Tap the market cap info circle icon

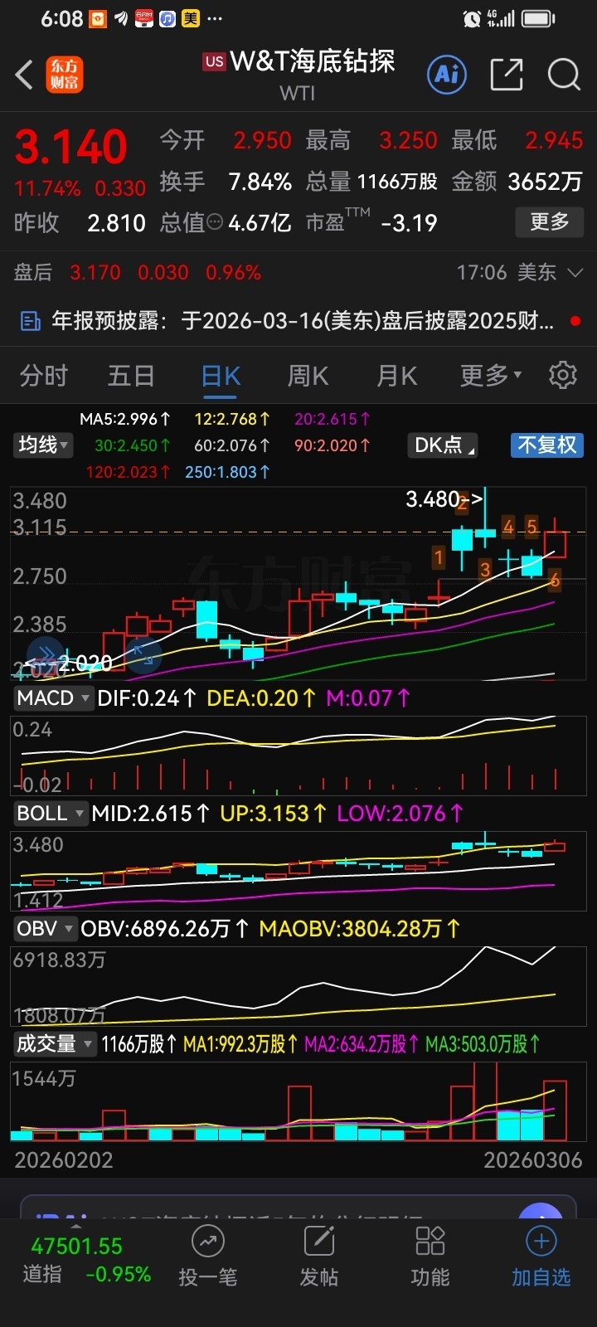[x=214, y=222]
